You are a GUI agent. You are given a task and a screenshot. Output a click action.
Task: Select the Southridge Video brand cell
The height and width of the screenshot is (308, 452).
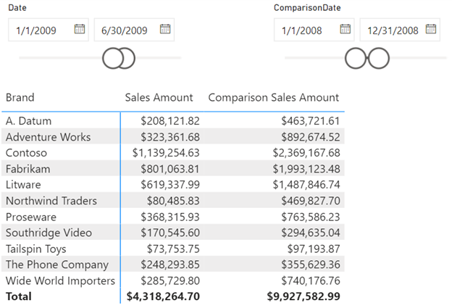point(49,233)
